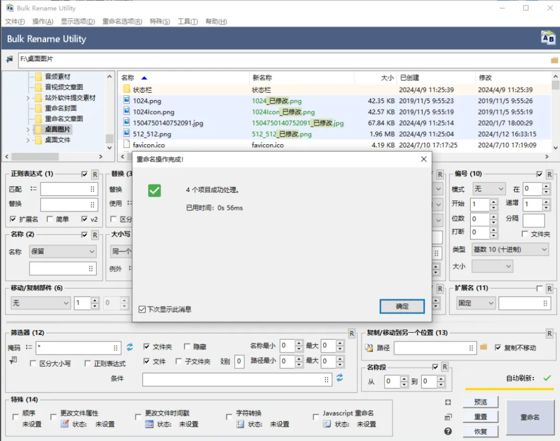Image resolution: width=560 pixels, height=441 pixels.
Task: Open the 类型 基数 10 dropdown
Action: (510, 249)
